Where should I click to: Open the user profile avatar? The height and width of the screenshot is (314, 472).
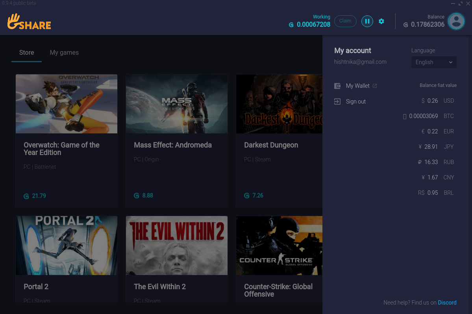click(456, 21)
